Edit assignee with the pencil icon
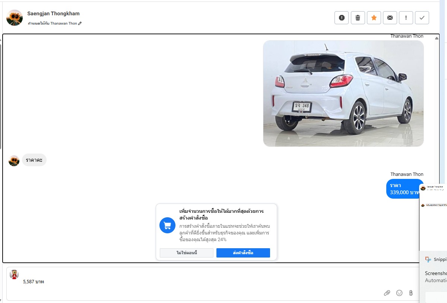 (80, 23)
